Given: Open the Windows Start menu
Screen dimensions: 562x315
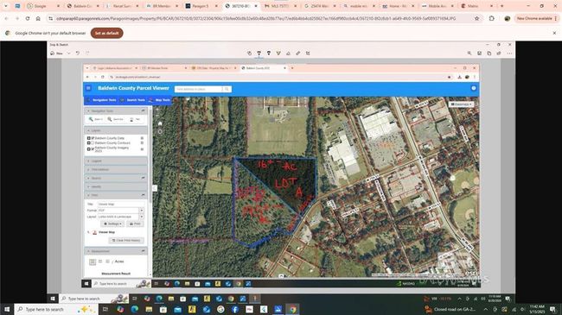Looking at the screenshot, I should pos(7,309).
